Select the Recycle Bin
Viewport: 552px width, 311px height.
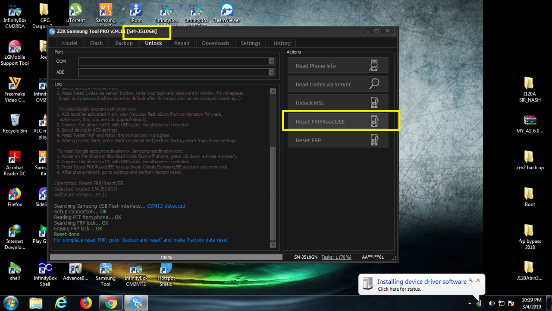(x=15, y=124)
